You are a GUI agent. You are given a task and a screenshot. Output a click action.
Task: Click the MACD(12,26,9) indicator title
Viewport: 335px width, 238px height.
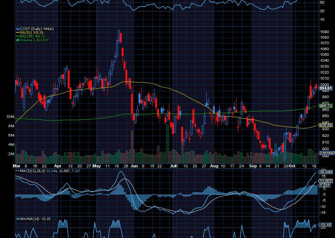[32, 171]
